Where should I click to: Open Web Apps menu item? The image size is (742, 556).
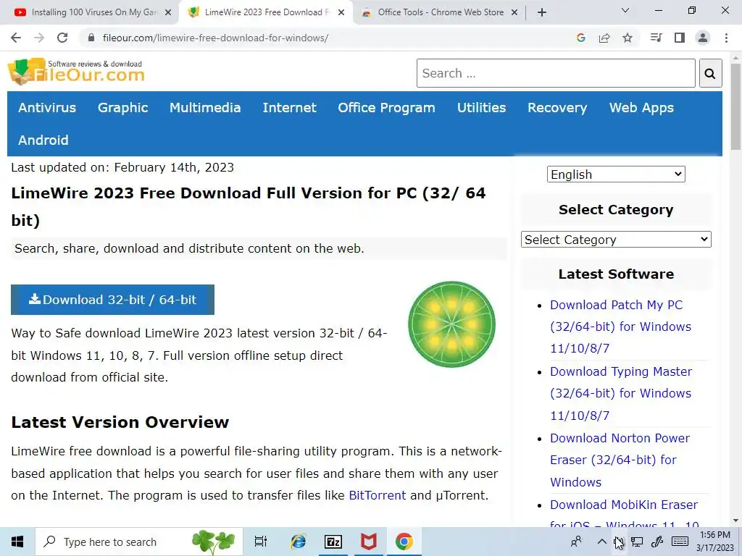coord(642,108)
